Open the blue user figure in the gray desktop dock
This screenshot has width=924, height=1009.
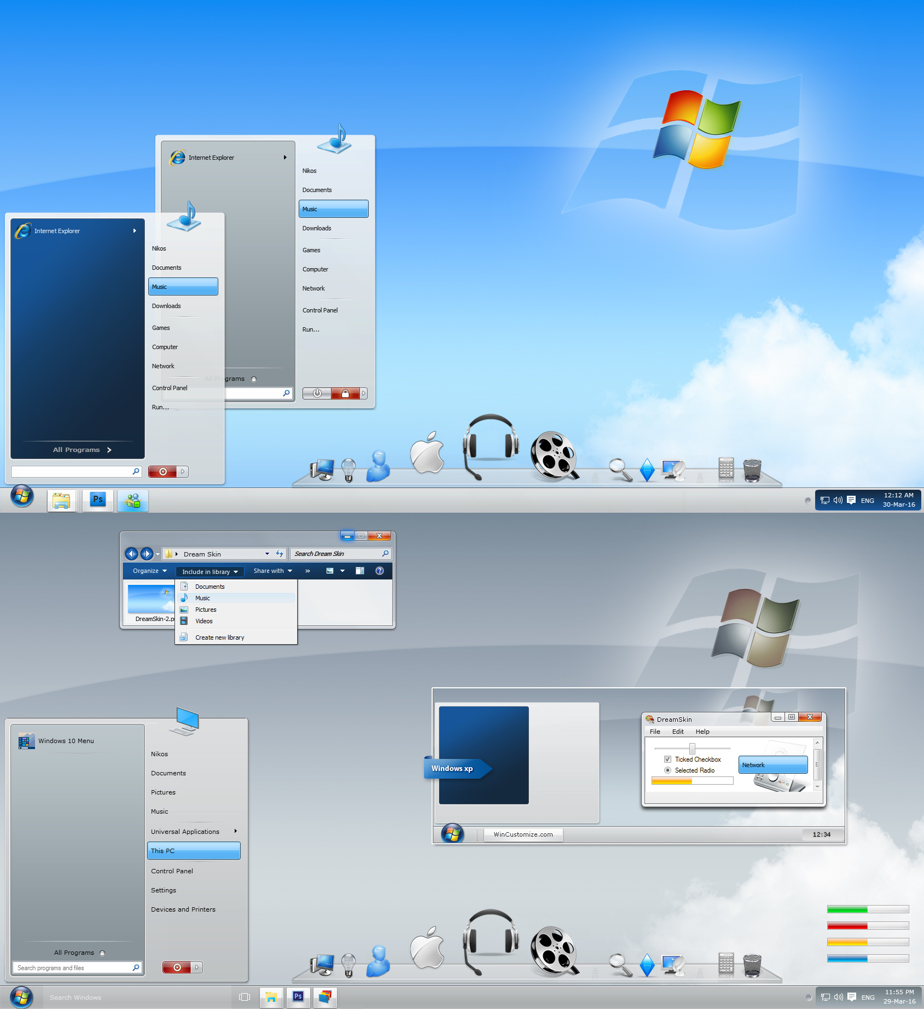378,961
